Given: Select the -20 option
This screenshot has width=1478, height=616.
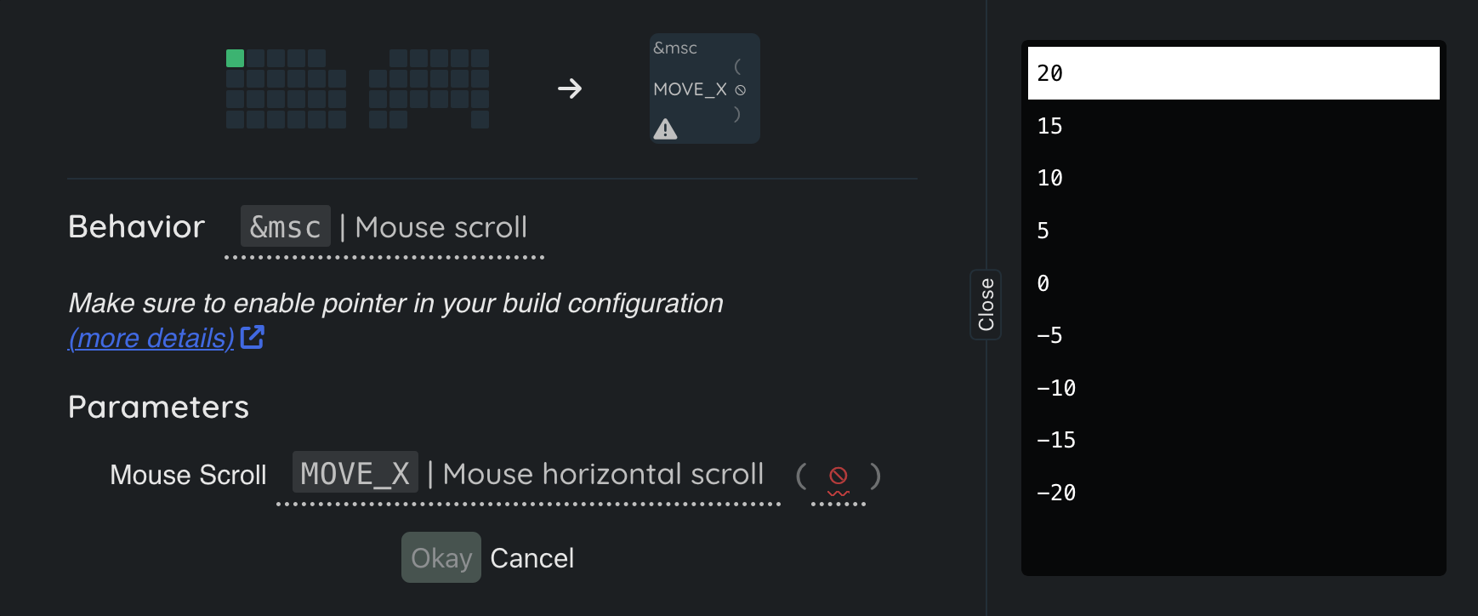Looking at the screenshot, I should coord(1233,493).
